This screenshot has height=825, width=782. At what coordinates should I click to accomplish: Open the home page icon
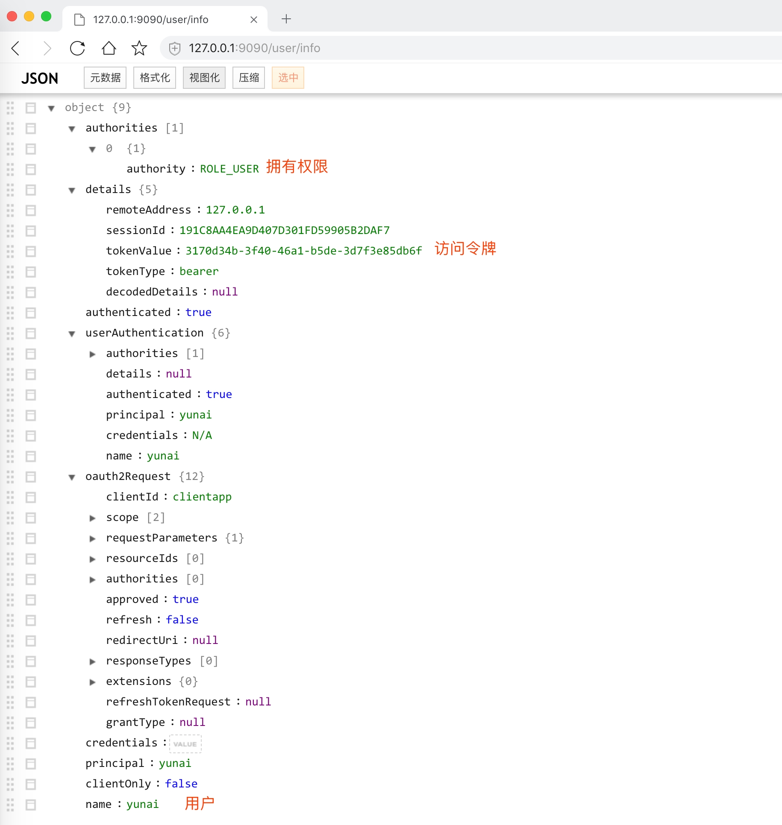(x=109, y=48)
